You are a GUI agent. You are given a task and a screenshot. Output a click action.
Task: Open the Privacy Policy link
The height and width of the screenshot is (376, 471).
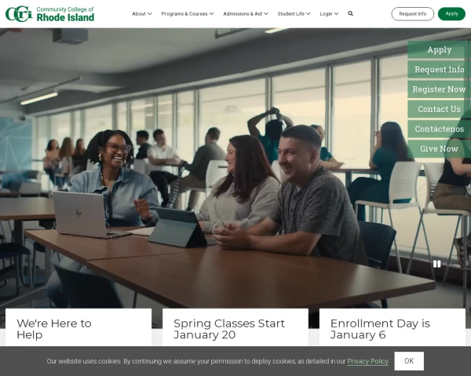pos(367,361)
